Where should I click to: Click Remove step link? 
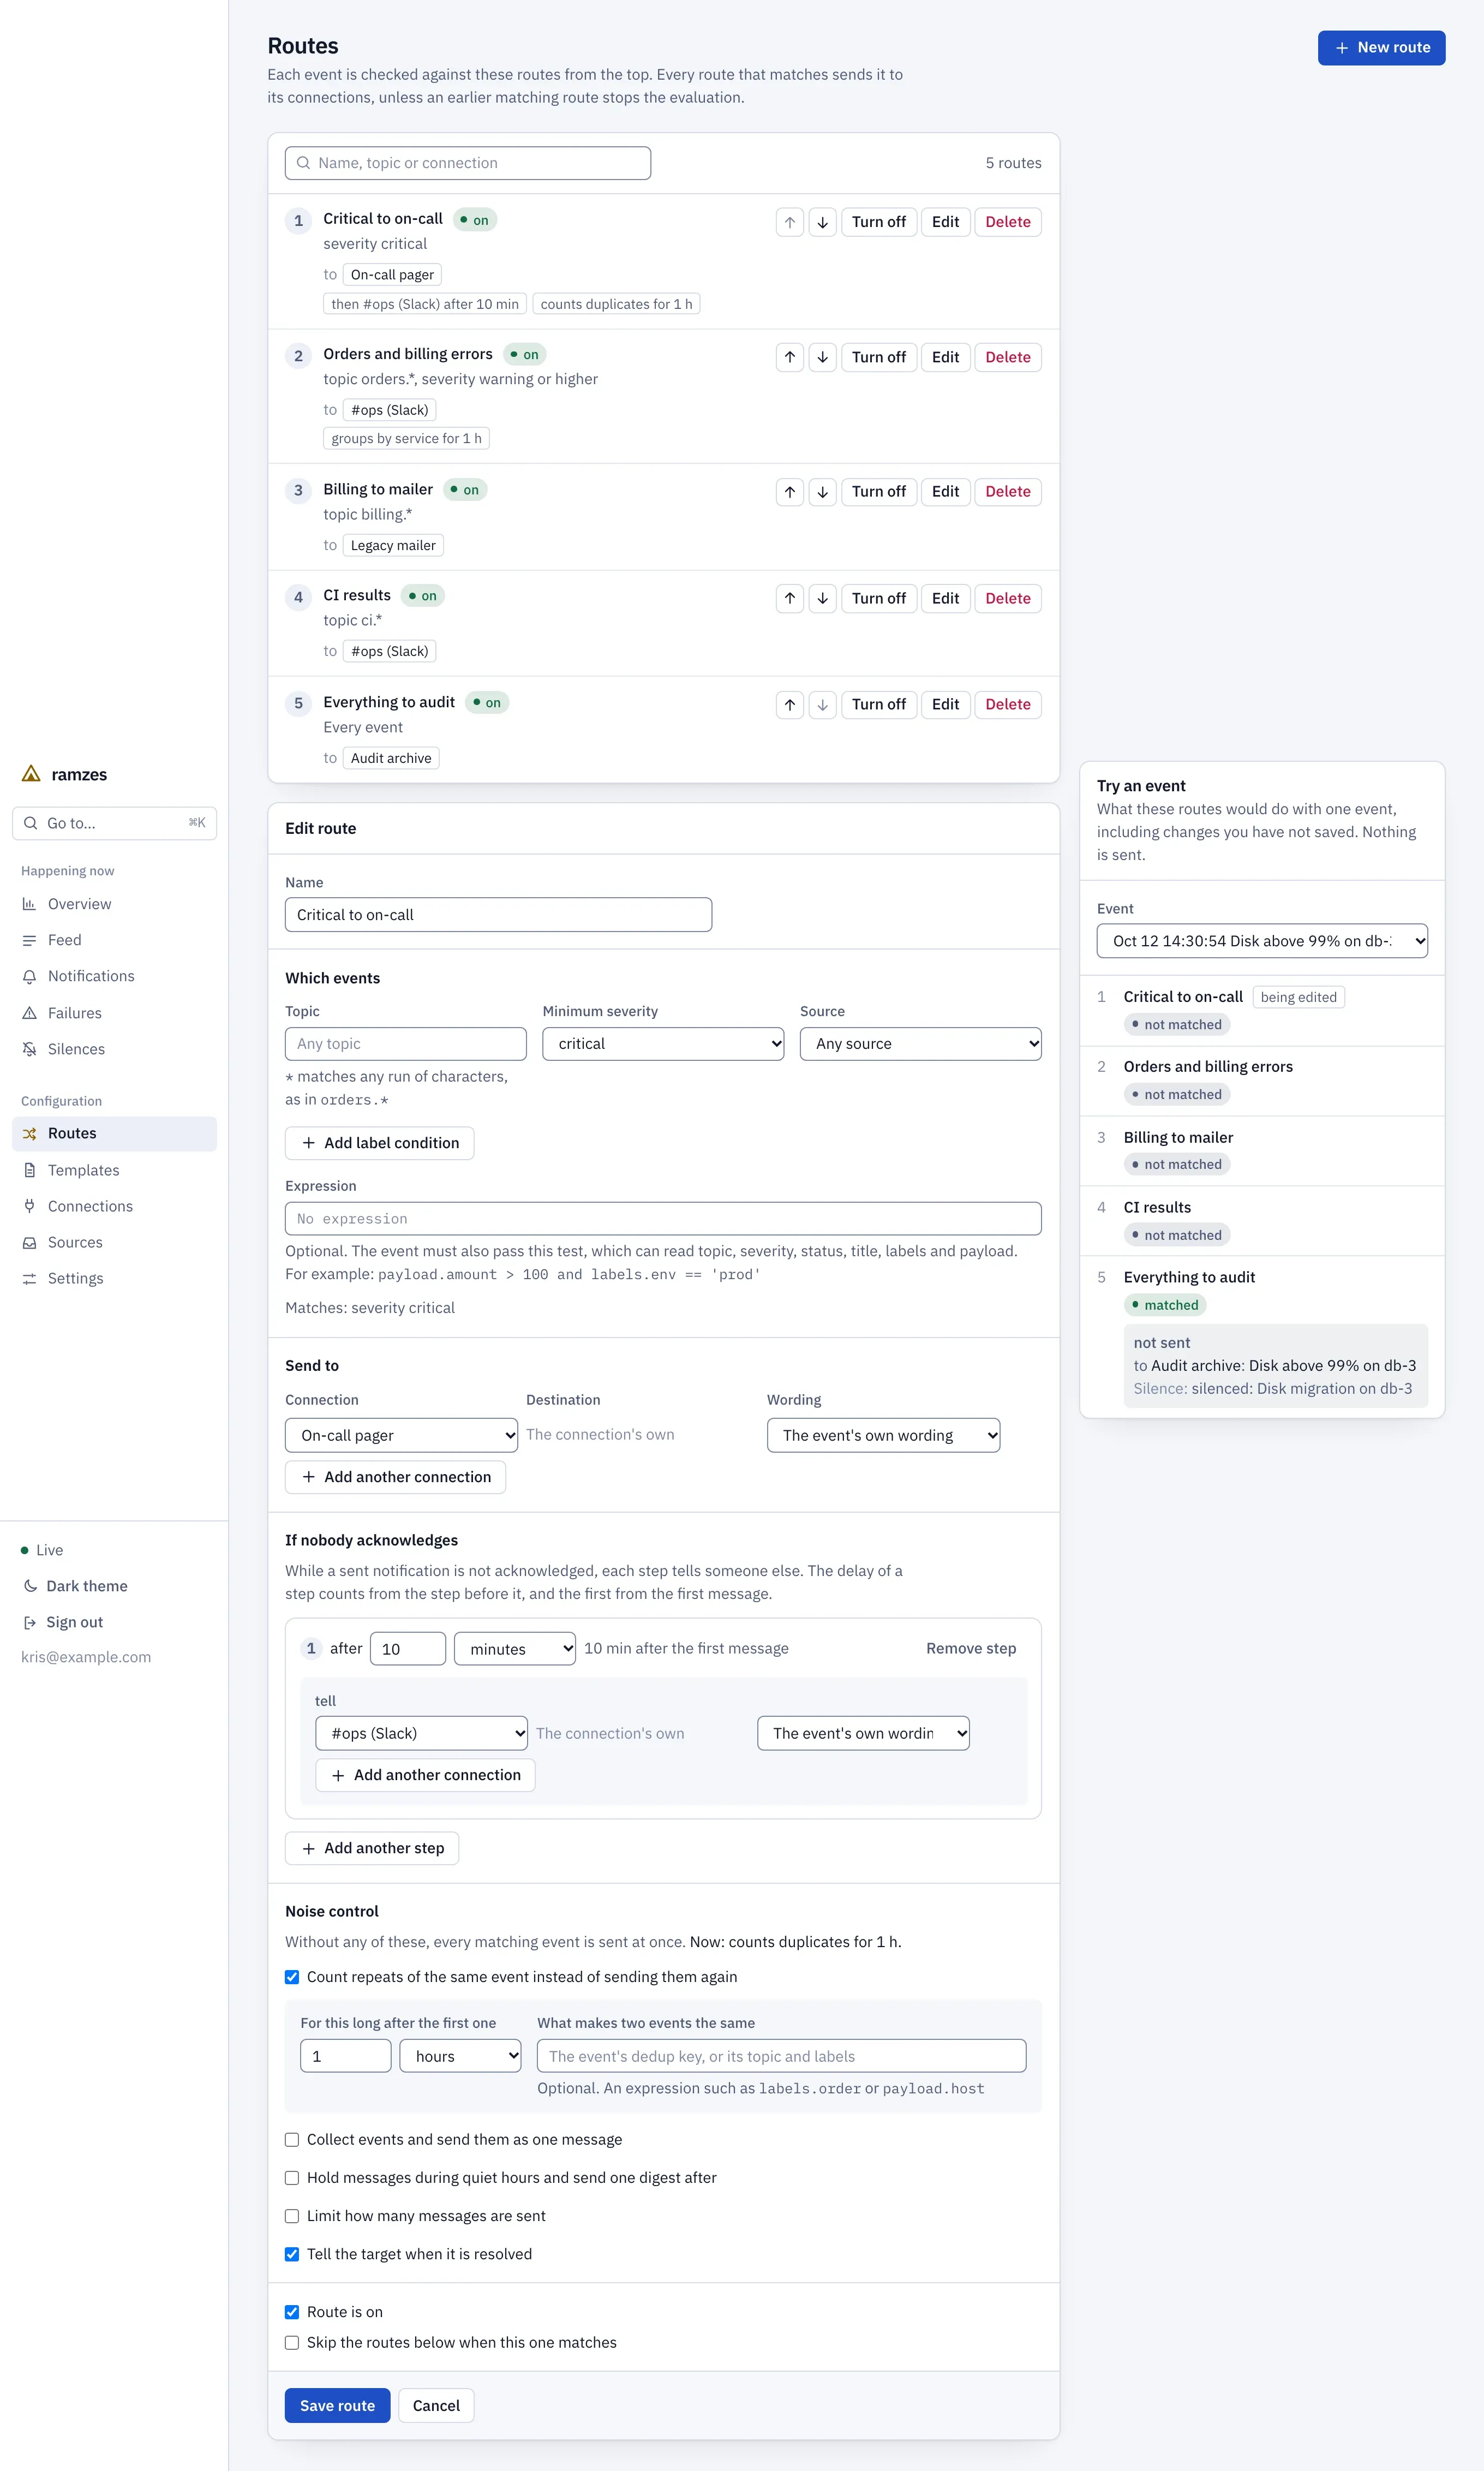tap(971, 1649)
